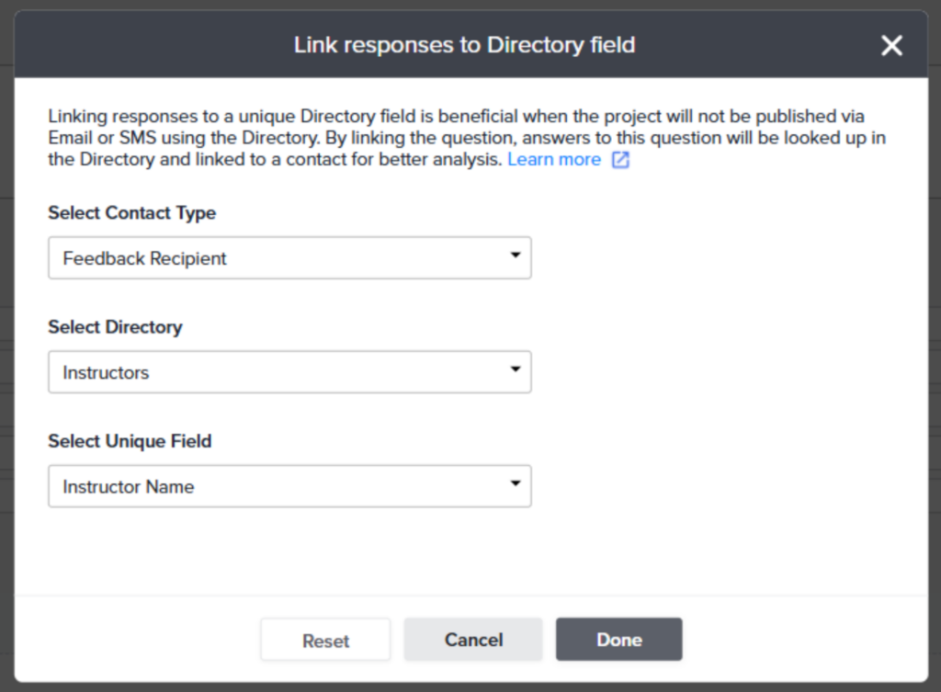Open the Learn more link
Viewport: 941px width, 692px height.
pyautogui.click(x=554, y=160)
